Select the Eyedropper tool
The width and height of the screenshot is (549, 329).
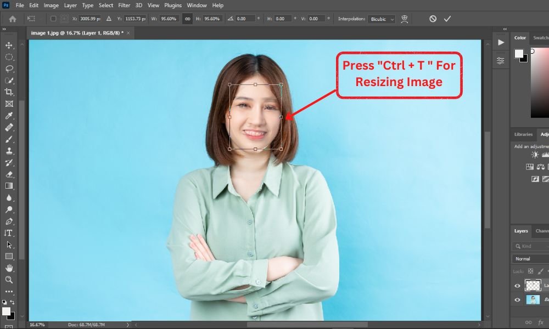click(x=9, y=116)
